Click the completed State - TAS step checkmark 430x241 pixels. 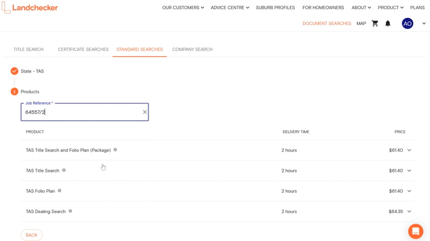tap(15, 71)
